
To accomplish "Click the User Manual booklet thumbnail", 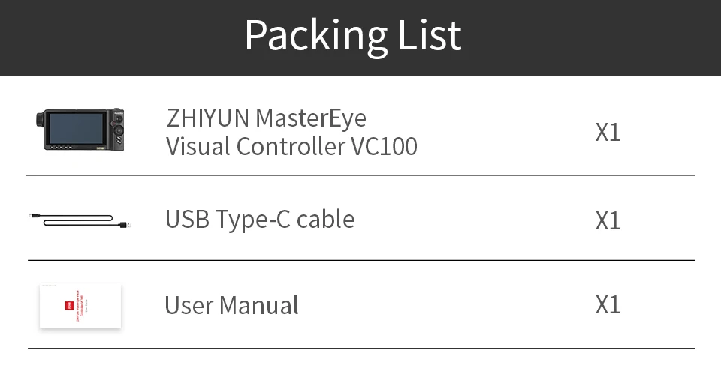I will click(x=80, y=306).
